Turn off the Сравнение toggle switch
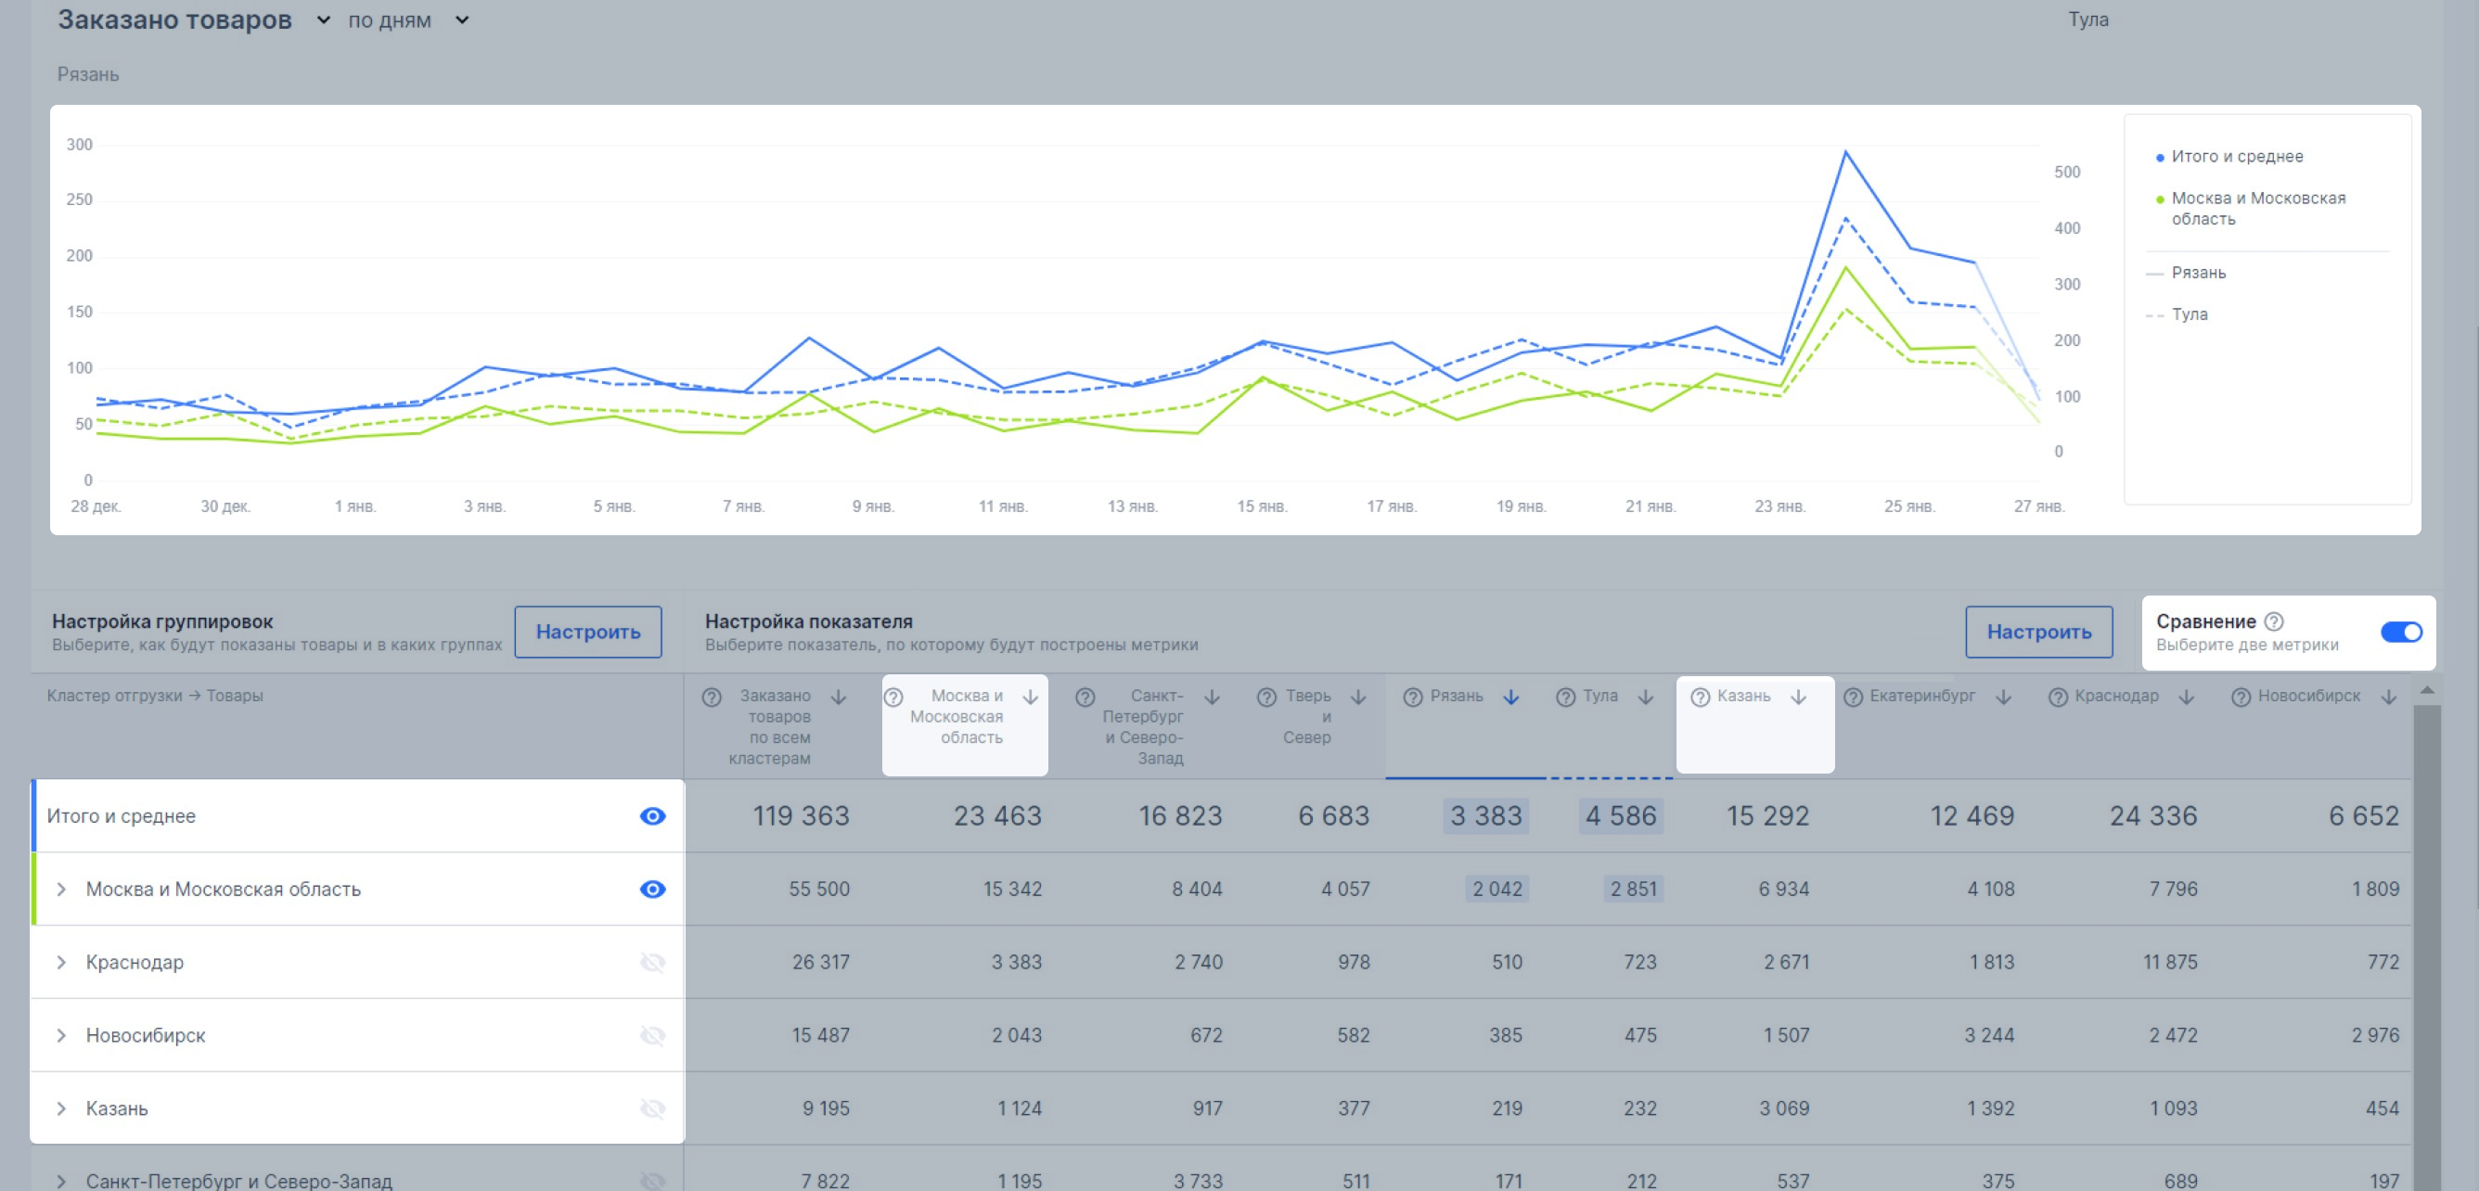Screen dimensions: 2479x1191 (2400, 632)
